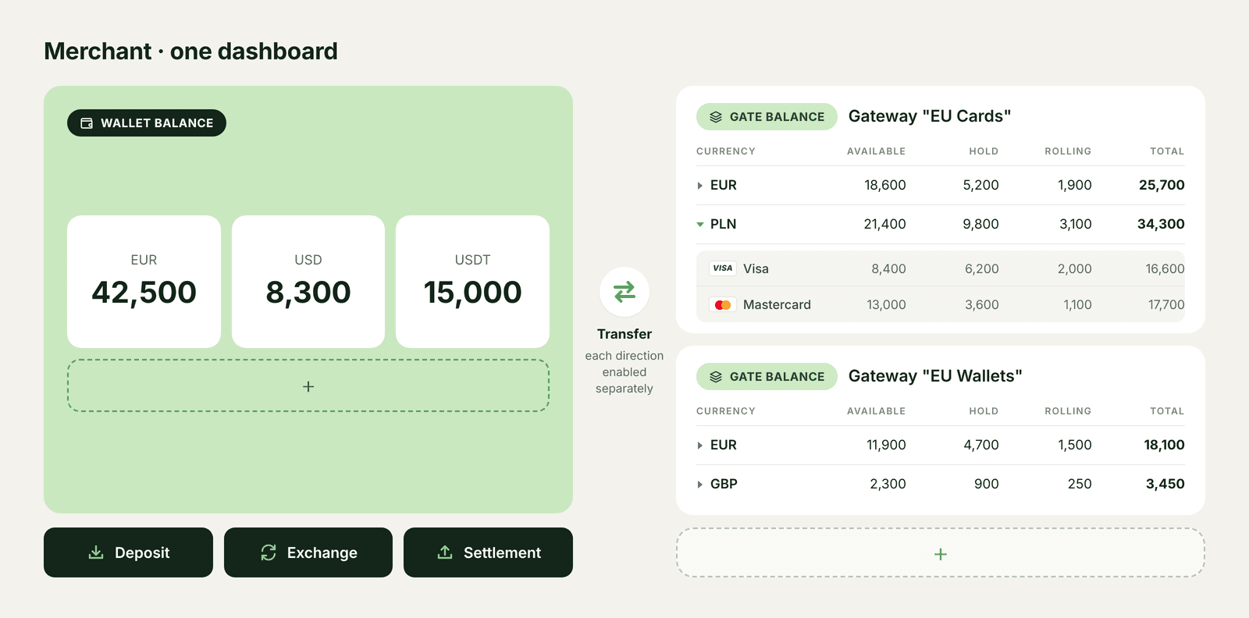The image size is (1249, 618).
Task: Click the Gateway "EU Wallets" title
Action: 935,376
